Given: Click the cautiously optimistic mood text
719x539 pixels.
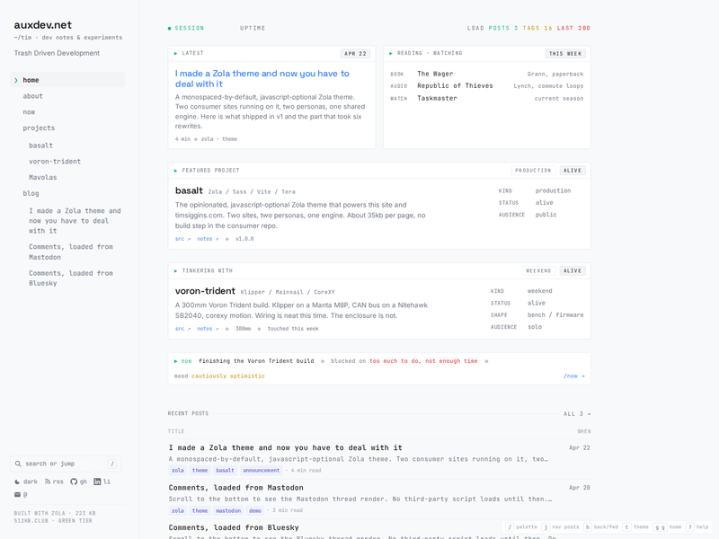Looking at the screenshot, I should point(228,376).
